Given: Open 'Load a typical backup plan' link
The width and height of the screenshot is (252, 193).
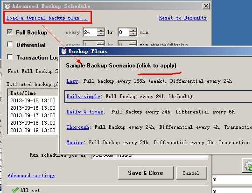Looking at the screenshot, I should (47, 18).
